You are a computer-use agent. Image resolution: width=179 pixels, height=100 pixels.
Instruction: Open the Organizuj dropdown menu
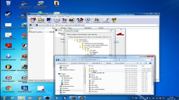[x=62, y=63]
